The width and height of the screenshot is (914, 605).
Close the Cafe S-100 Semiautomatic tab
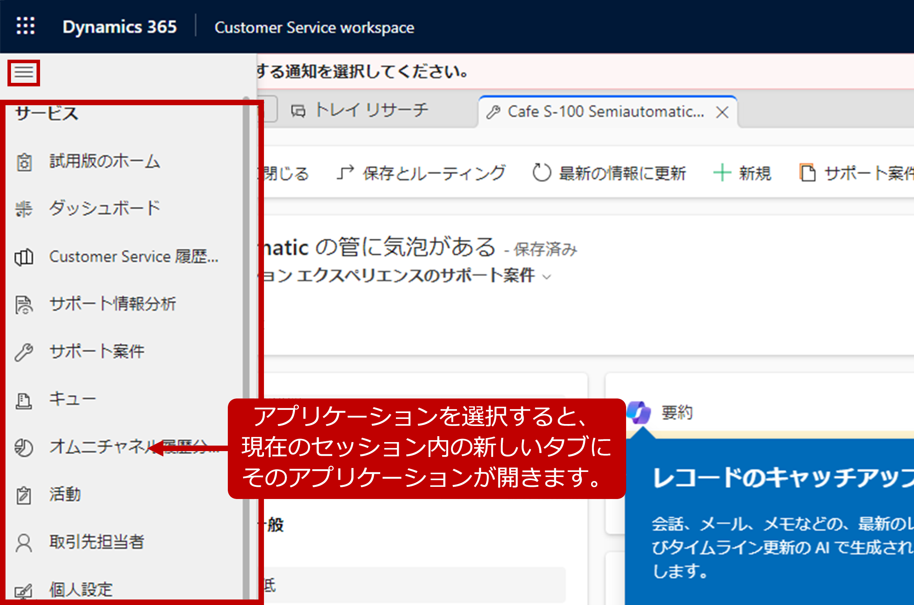(722, 113)
